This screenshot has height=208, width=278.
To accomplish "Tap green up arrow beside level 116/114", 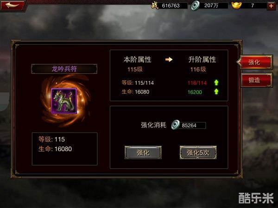I will pyautogui.click(x=216, y=82).
